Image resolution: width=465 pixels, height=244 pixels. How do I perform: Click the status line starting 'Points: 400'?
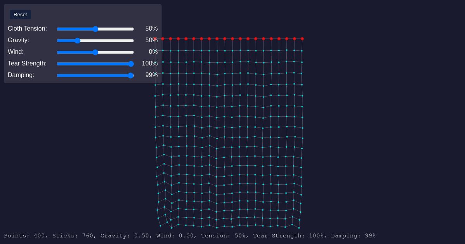click(190, 236)
